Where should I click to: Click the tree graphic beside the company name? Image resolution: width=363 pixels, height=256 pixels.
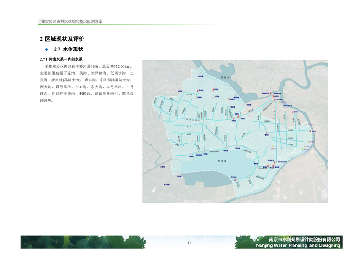[250, 242]
